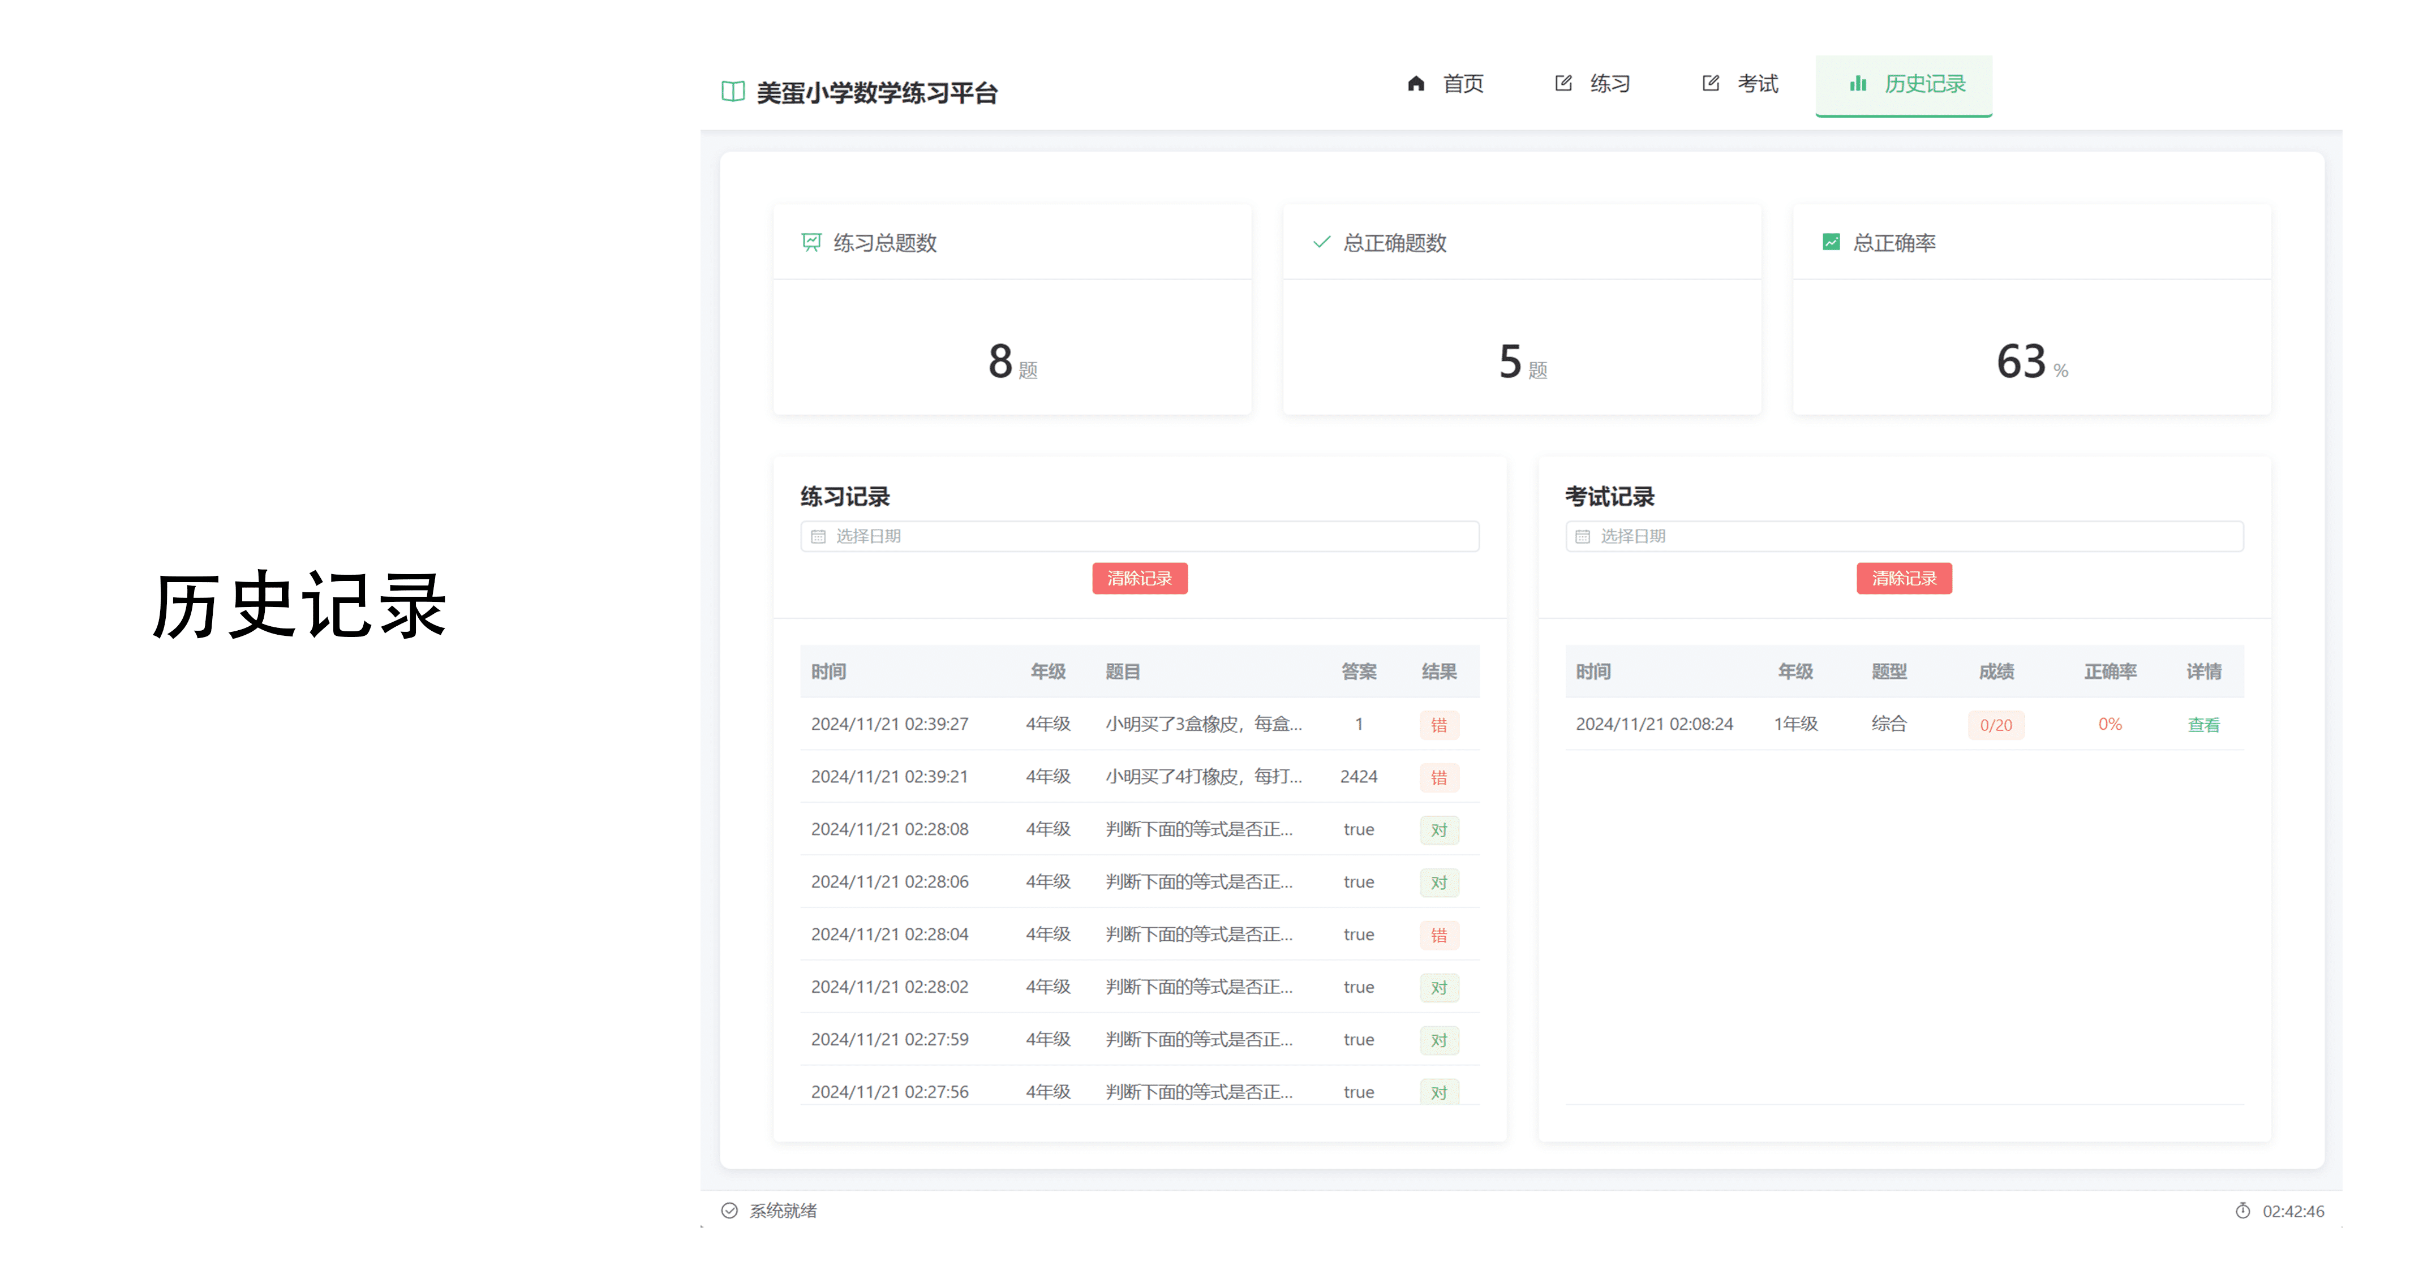Click the 结果 column header
The height and width of the screenshot is (1283, 2436).
coord(1440,671)
